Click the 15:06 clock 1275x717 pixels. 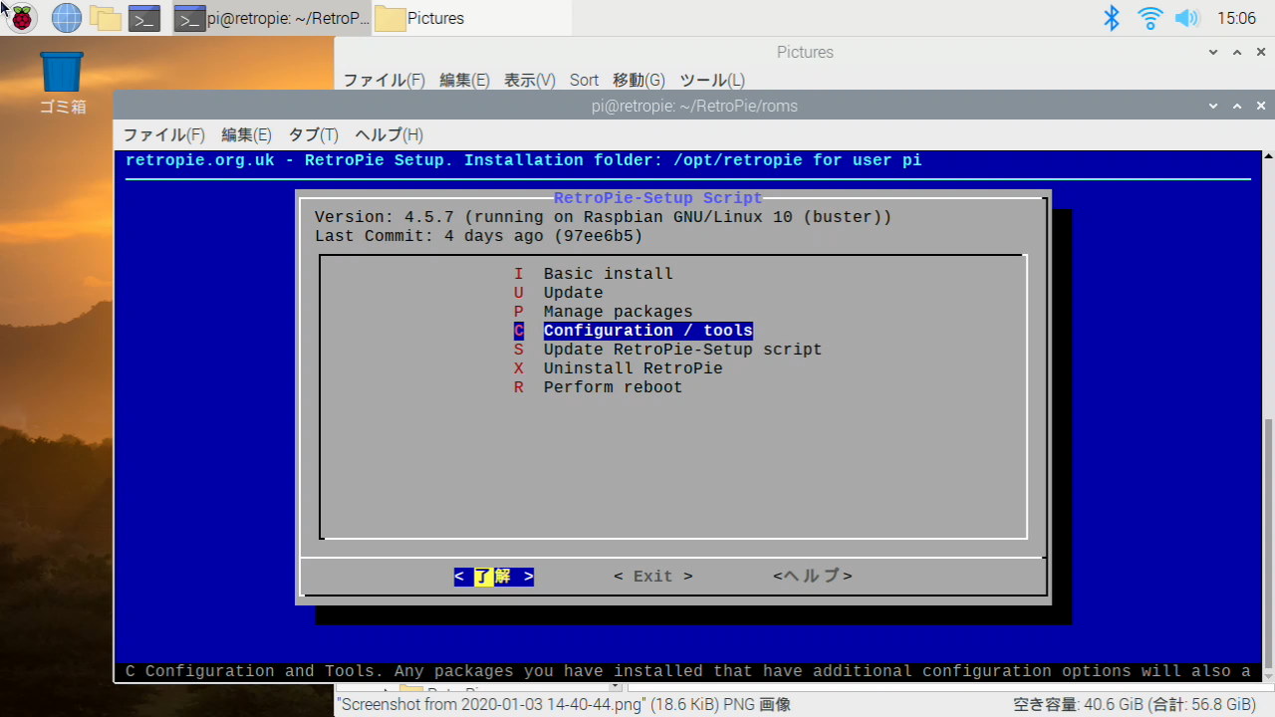coord(1236,18)
